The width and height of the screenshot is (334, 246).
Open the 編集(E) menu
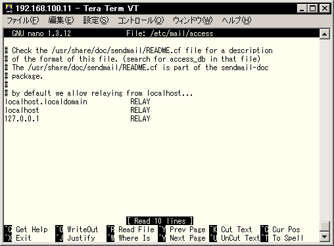coord(61,20)
